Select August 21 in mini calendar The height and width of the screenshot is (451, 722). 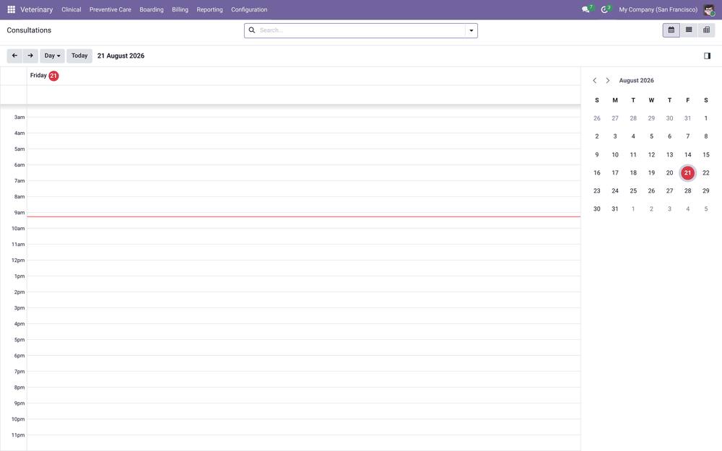[687, 172]
